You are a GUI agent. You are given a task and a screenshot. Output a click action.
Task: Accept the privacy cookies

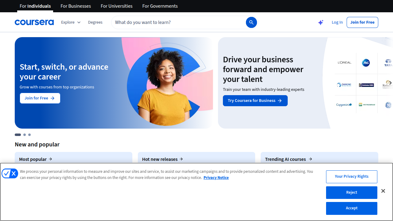coord(352,208)
